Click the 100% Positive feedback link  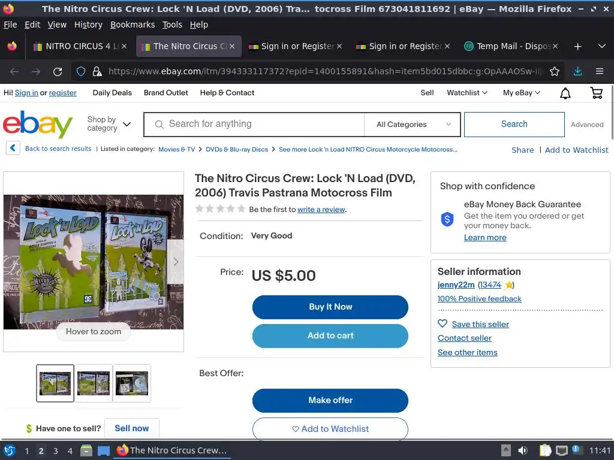[x=479, y=299]
